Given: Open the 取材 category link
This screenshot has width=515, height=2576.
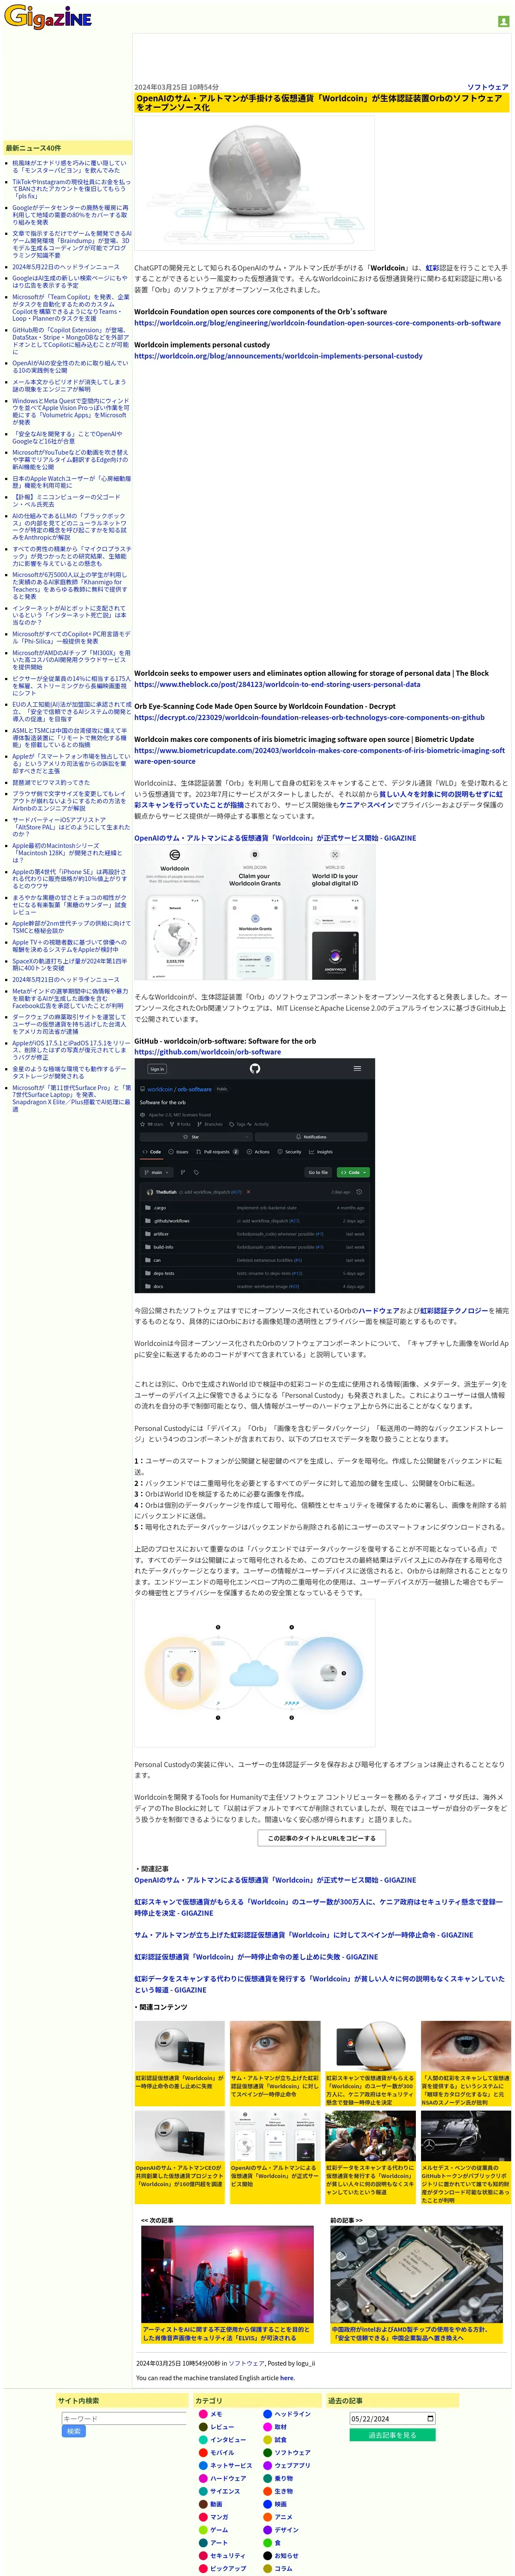Looking at the screenshot, I should [x=281, y=2427].
